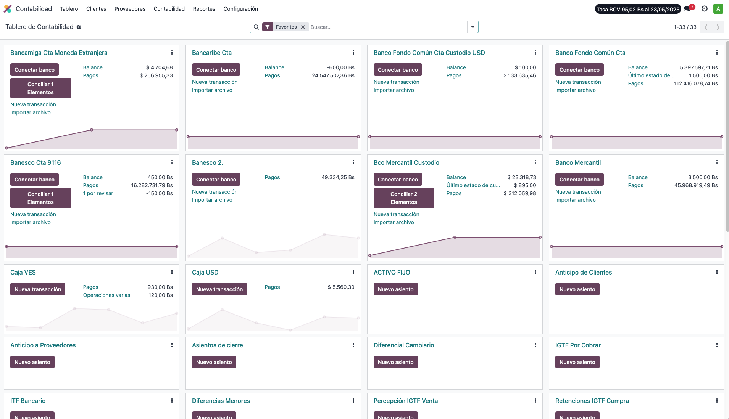Open Bancamiga Cta Moneda Extranjera card options
This screenshot has height=419, width=729.
pos(172,53)
